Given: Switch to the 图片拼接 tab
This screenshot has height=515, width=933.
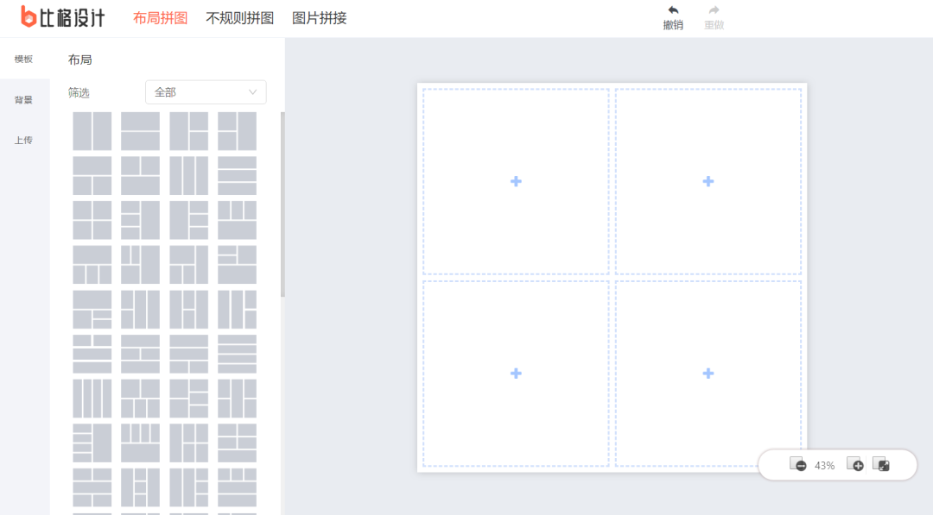Looking at the screenshot, I should coord(320,18).
